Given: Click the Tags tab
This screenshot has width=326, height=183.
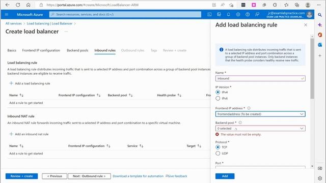Looking at the screenshot, I should pyautogui.click(x=154, y=50).
